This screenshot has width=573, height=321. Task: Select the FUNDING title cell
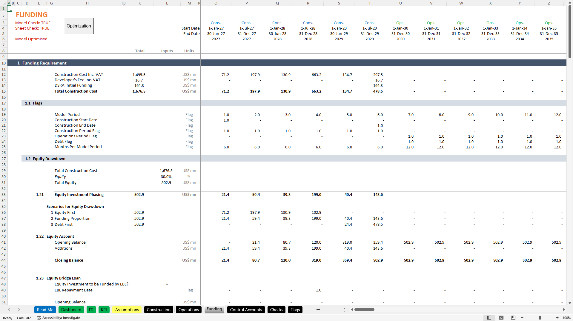[x=32, y=15]
